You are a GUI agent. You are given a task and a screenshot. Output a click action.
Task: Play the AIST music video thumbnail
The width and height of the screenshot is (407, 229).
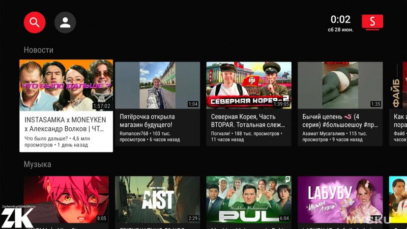pos(158,199)
